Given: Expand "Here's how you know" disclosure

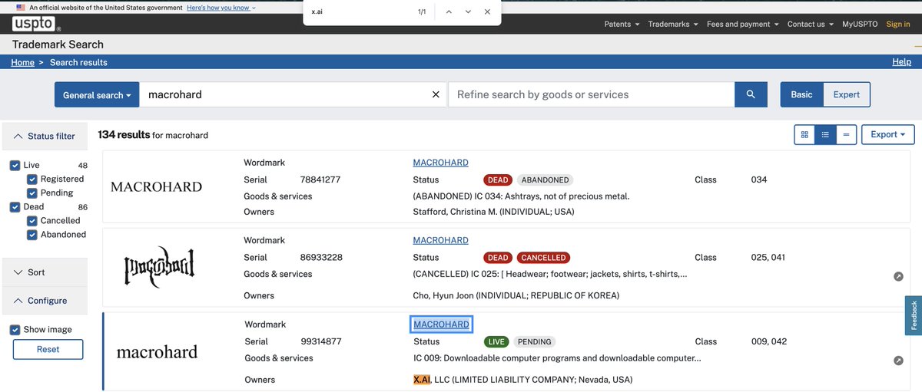Looking at the screenshot, I should point(221,7).
